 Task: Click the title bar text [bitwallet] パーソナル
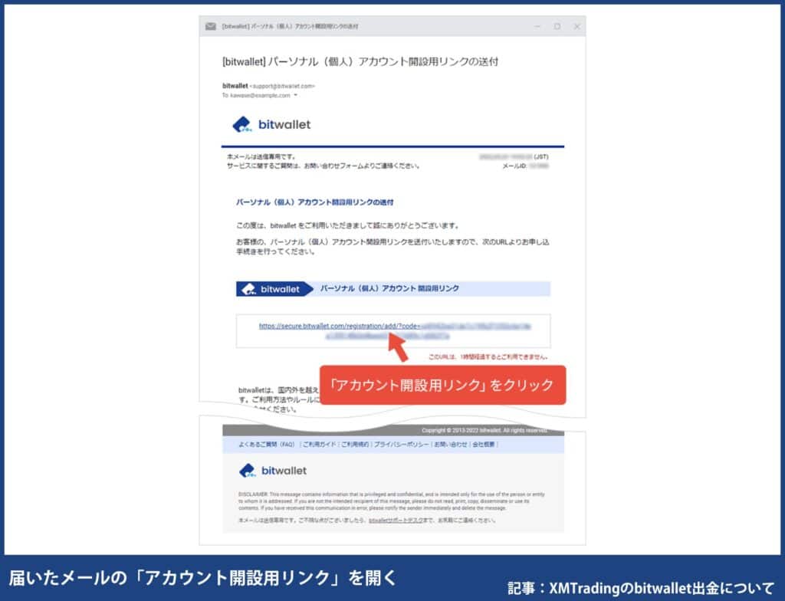290,26
